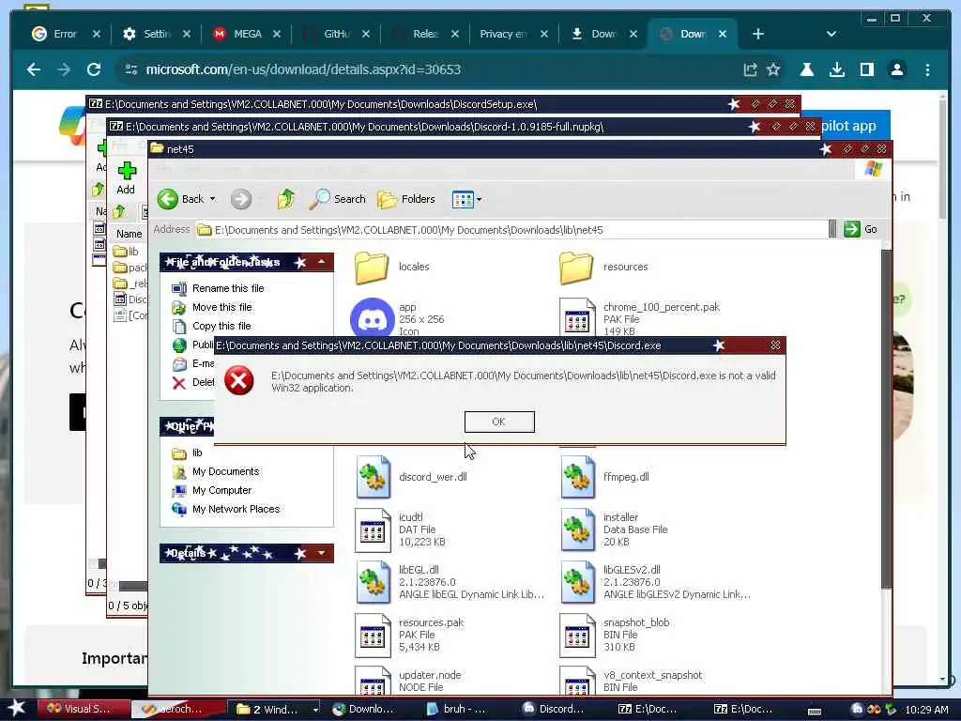
Task: Open the address bar dropdown handle
Action: [831, 229]
